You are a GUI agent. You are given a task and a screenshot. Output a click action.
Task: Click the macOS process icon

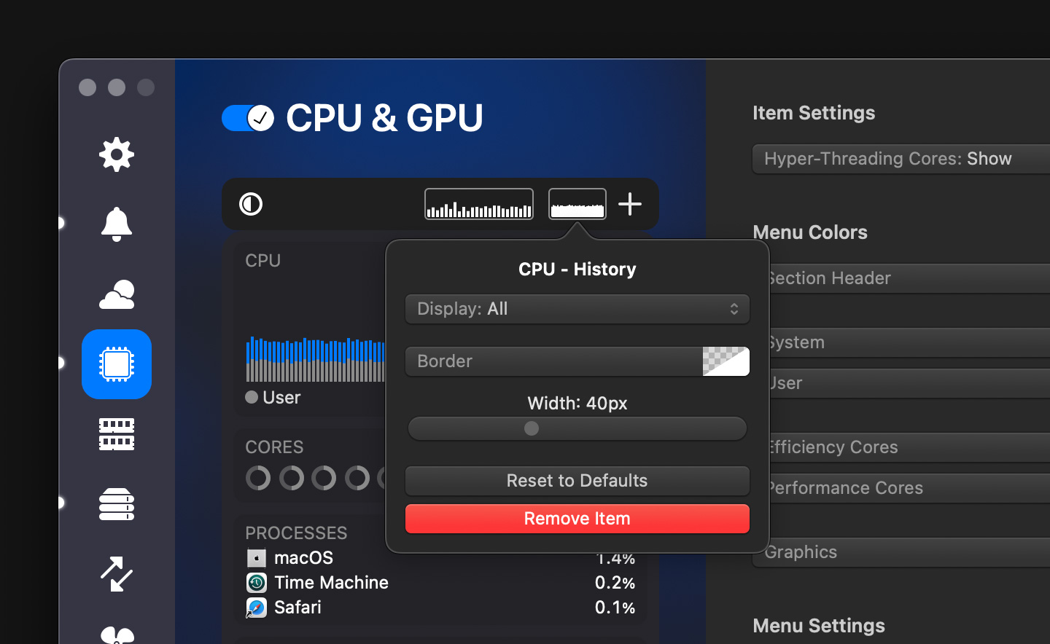point(257,558)
